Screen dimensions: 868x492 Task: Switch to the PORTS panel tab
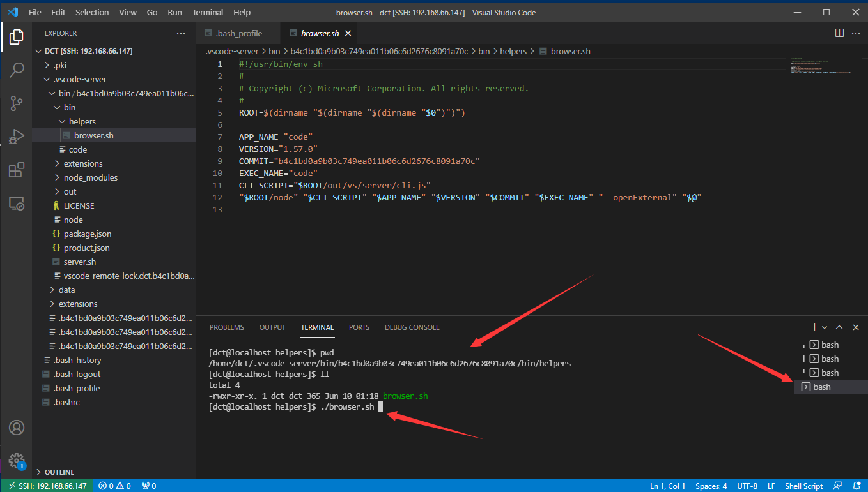pos(359,327)
